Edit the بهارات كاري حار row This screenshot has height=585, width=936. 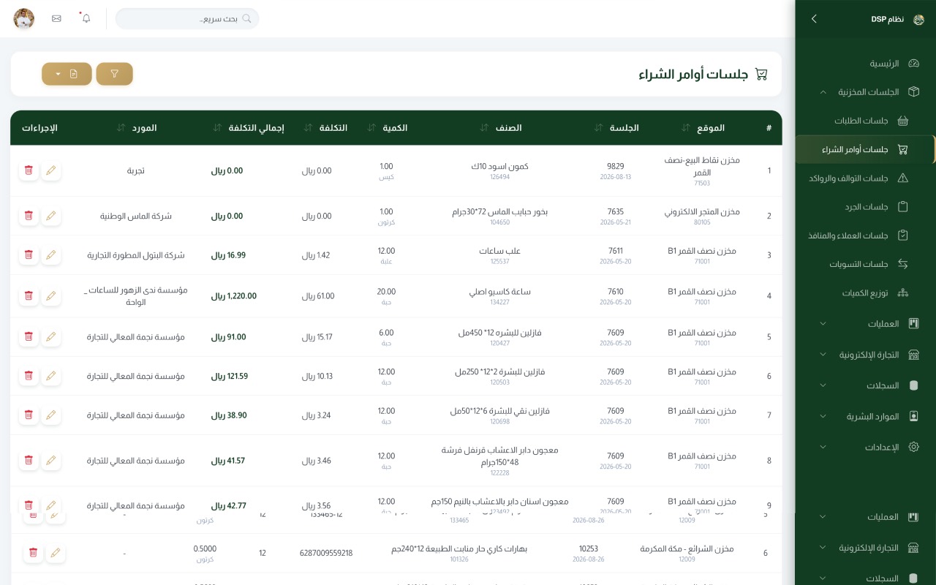pos(55,553)
